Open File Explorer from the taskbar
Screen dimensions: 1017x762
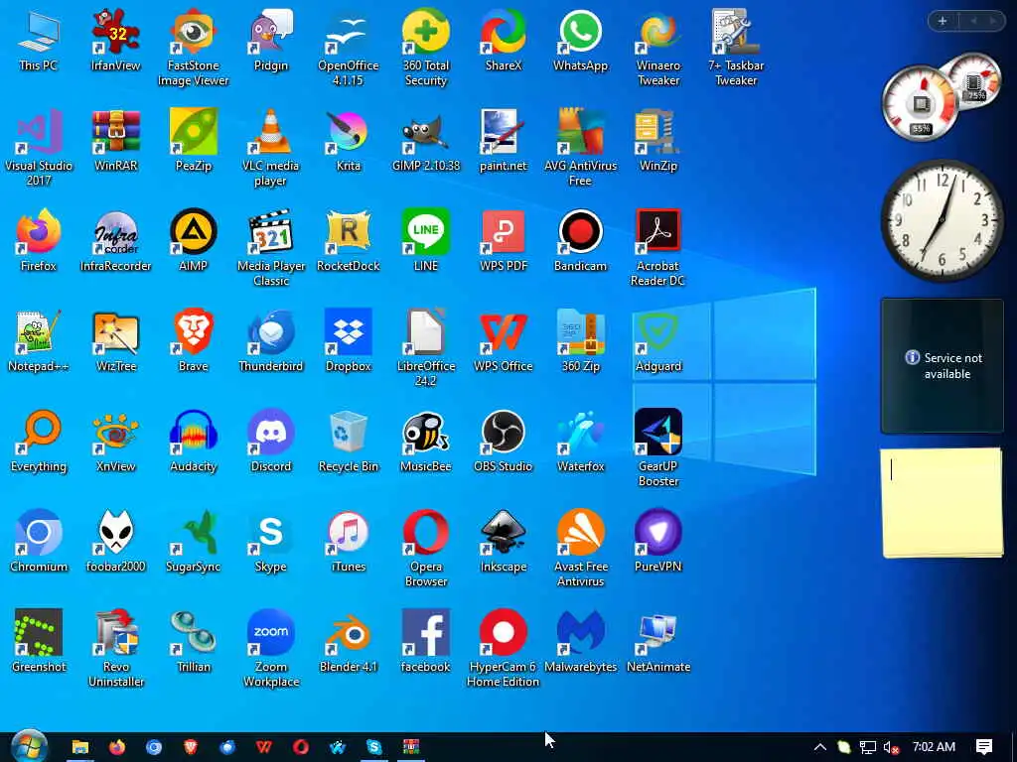[80, 747]
